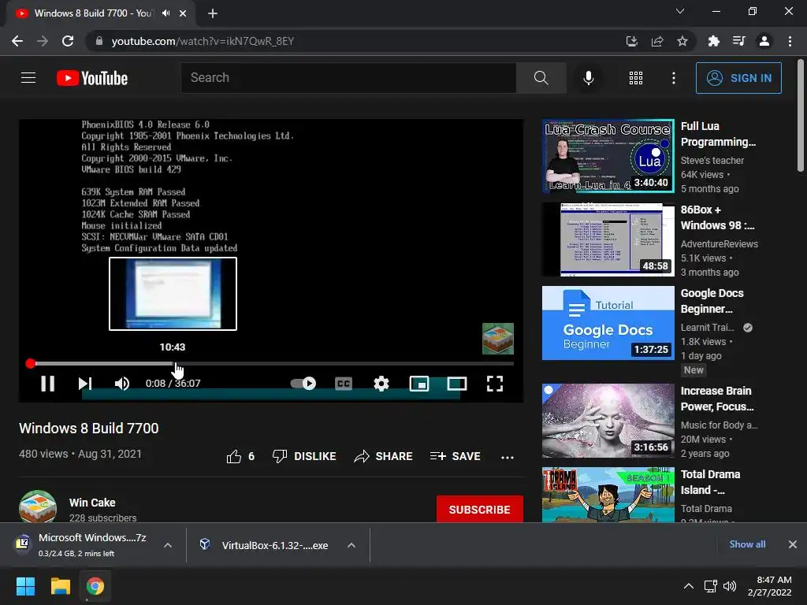807x605 pixels.
Task: Open the tab search chevron
Action: (680, 11)
